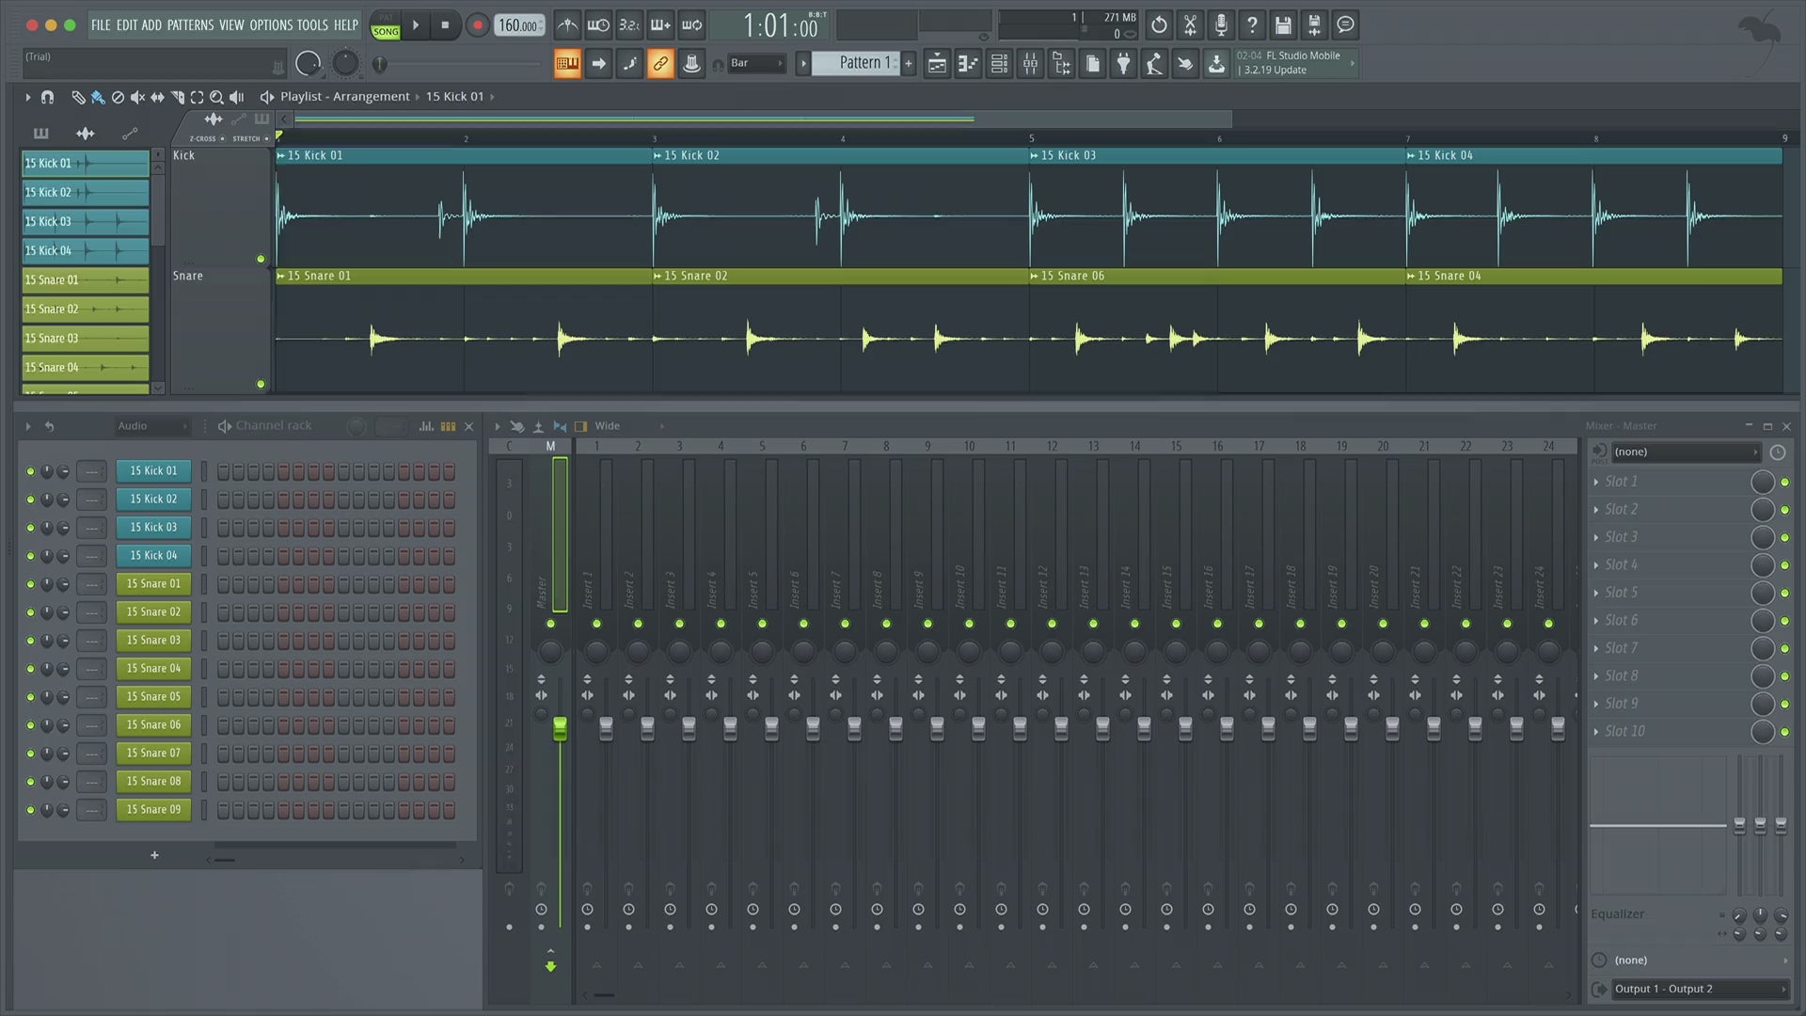The height and width of the screenshot is (1016, 1806).
Task: Toggle PAT/SONG mode switch
Action: coord(386,25)
